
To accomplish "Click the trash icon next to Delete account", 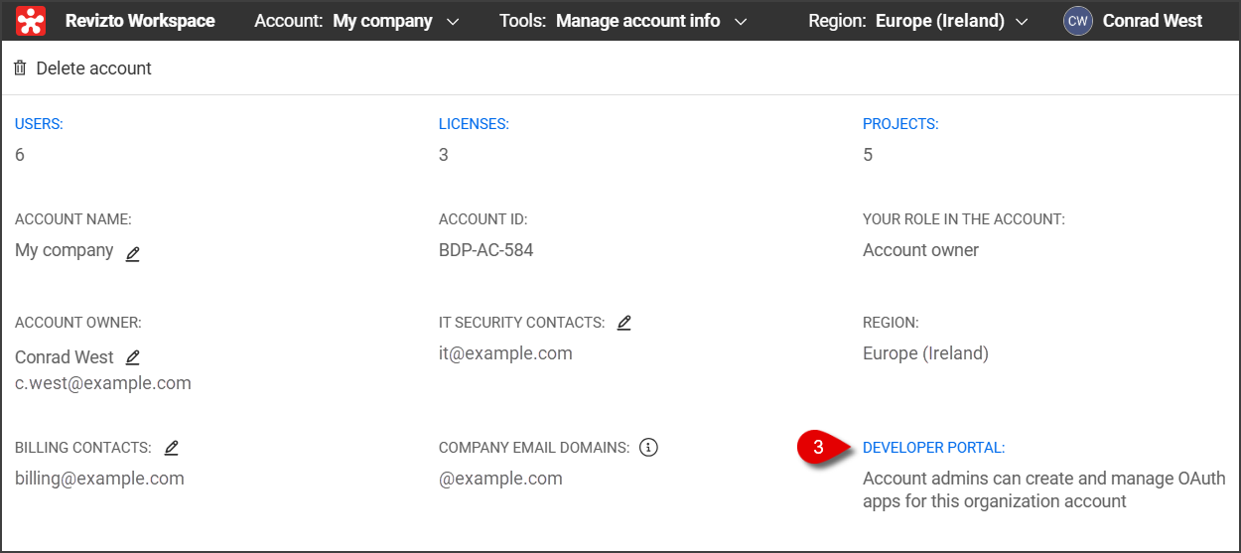I will [x=20, y=69].
